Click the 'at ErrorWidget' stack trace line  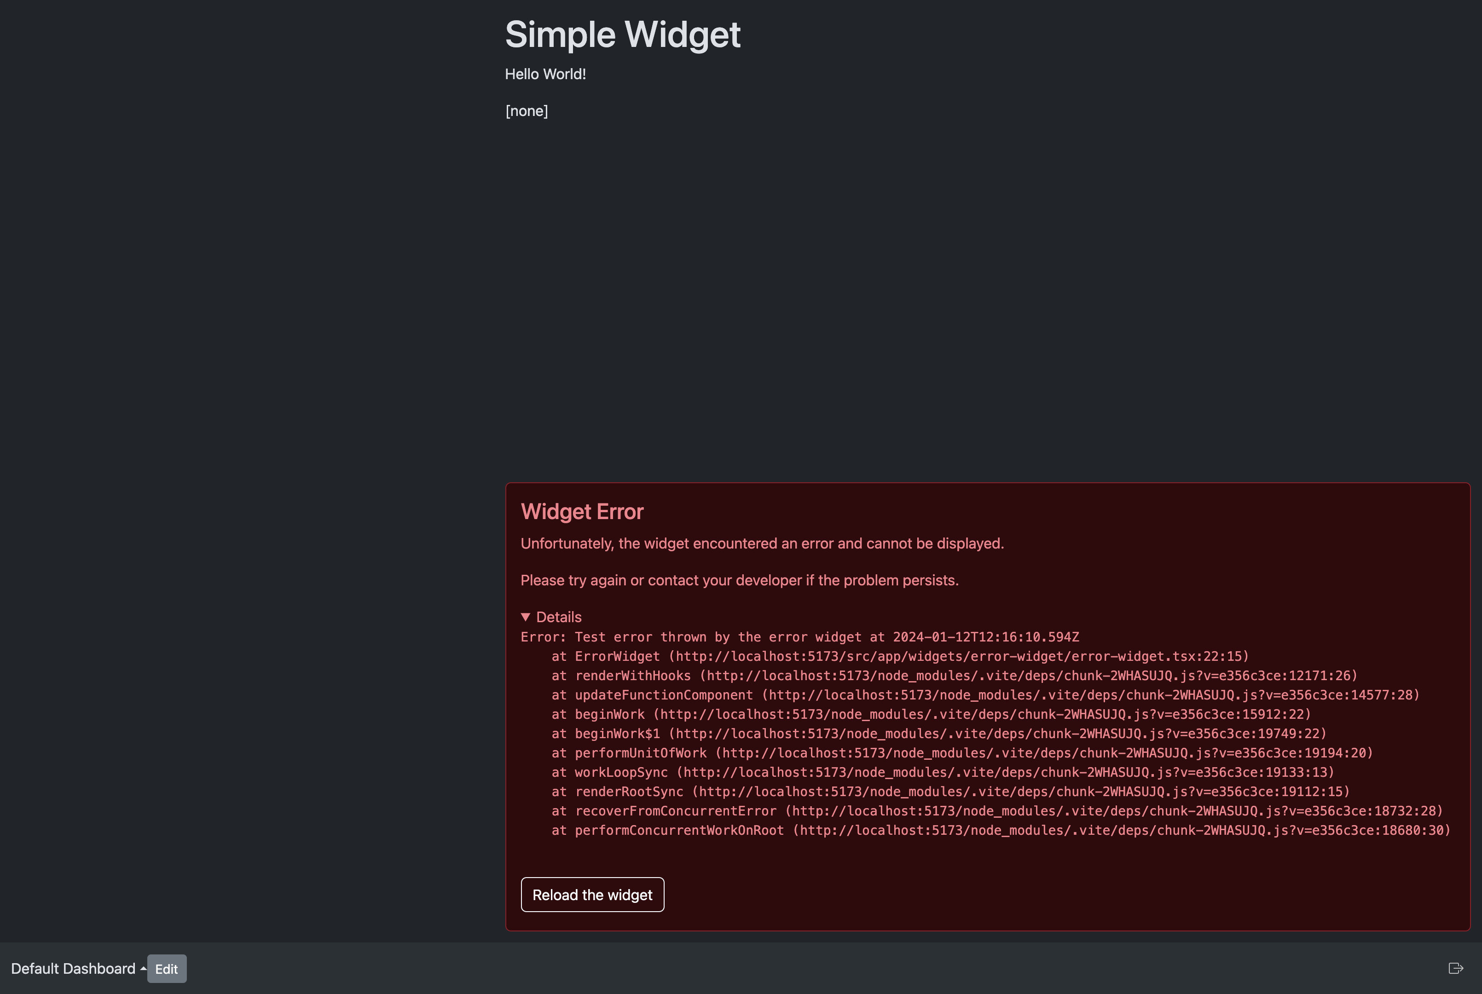tap(900, 656)
